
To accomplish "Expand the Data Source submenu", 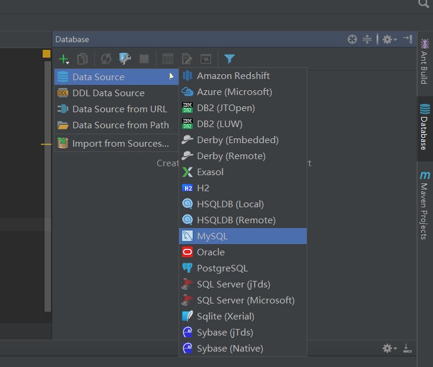I will [x=116, y=77].
